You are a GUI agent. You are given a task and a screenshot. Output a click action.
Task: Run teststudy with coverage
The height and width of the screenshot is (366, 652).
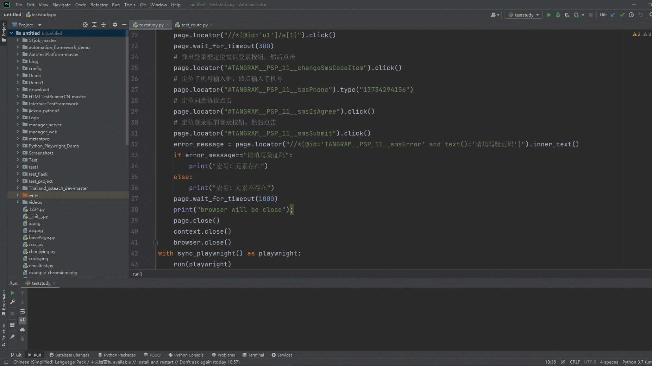pyautogui.click(x=567, y=15)
